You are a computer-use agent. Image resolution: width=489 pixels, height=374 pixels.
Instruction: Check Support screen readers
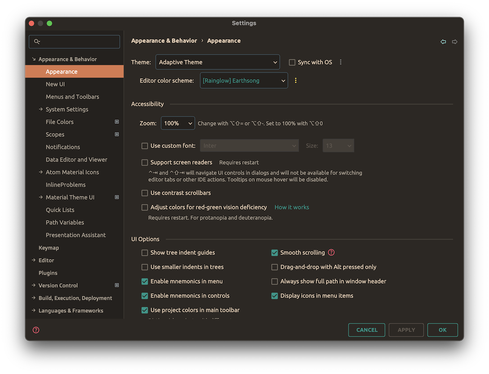pyautogui.click(x=145, y=162)
